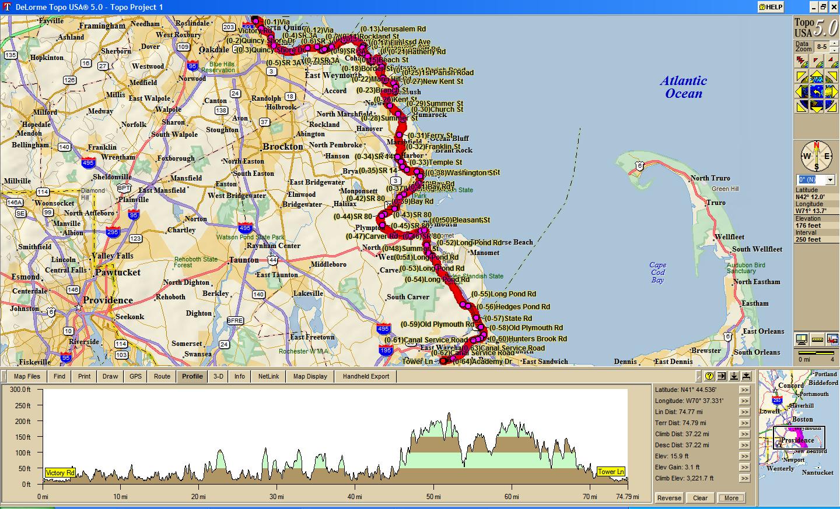
Task: Click the elevation profile peak near 50 mi
Action: pos(449,415)
